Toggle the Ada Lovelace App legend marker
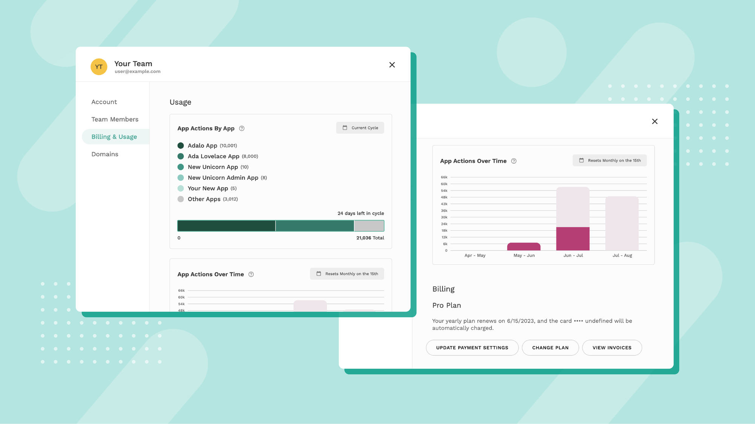The height and width of the screenshot is (424, 755). (181, 156)
